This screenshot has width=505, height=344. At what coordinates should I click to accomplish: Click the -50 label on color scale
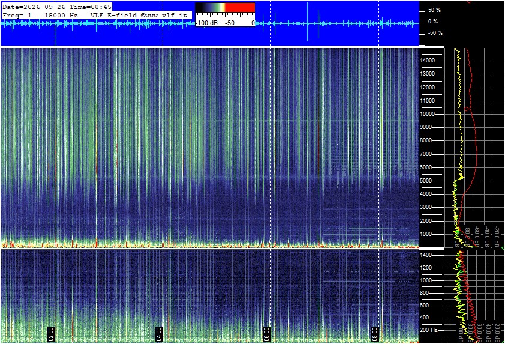(230, 23)
